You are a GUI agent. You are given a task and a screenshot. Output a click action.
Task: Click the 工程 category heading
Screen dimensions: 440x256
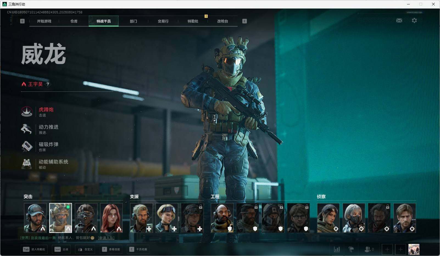click(215, 197)
